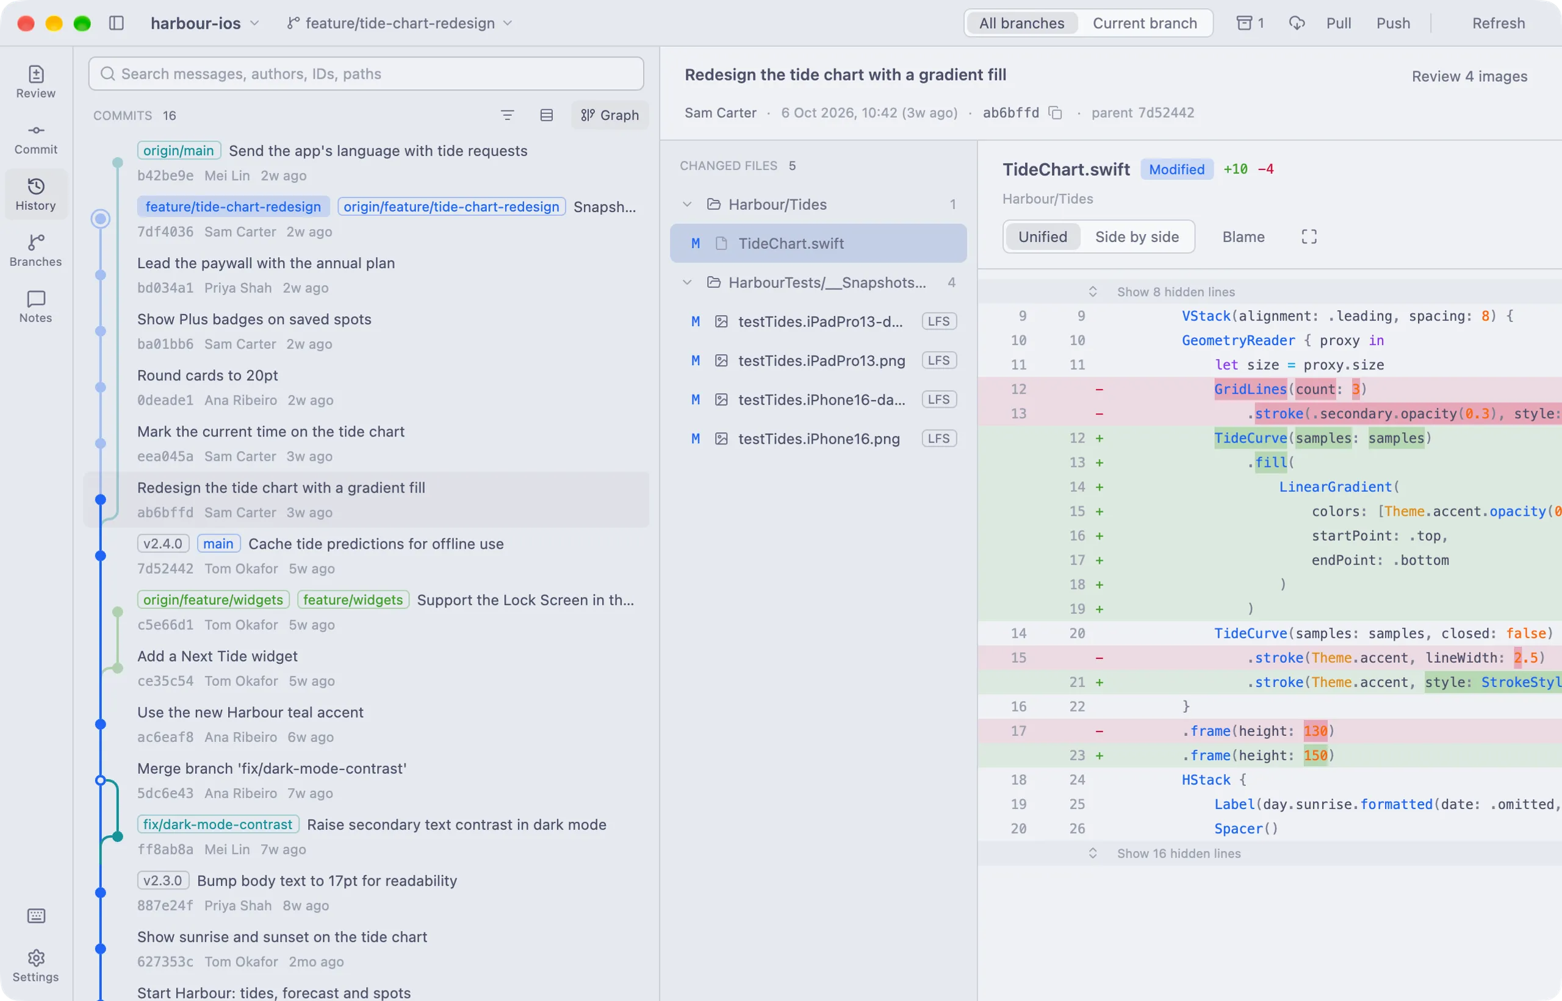The height and width of the screenshot is (1001, 1562).
Task: Select commit 'Round cards to 20pt'
Action: [x=366, y=387]
